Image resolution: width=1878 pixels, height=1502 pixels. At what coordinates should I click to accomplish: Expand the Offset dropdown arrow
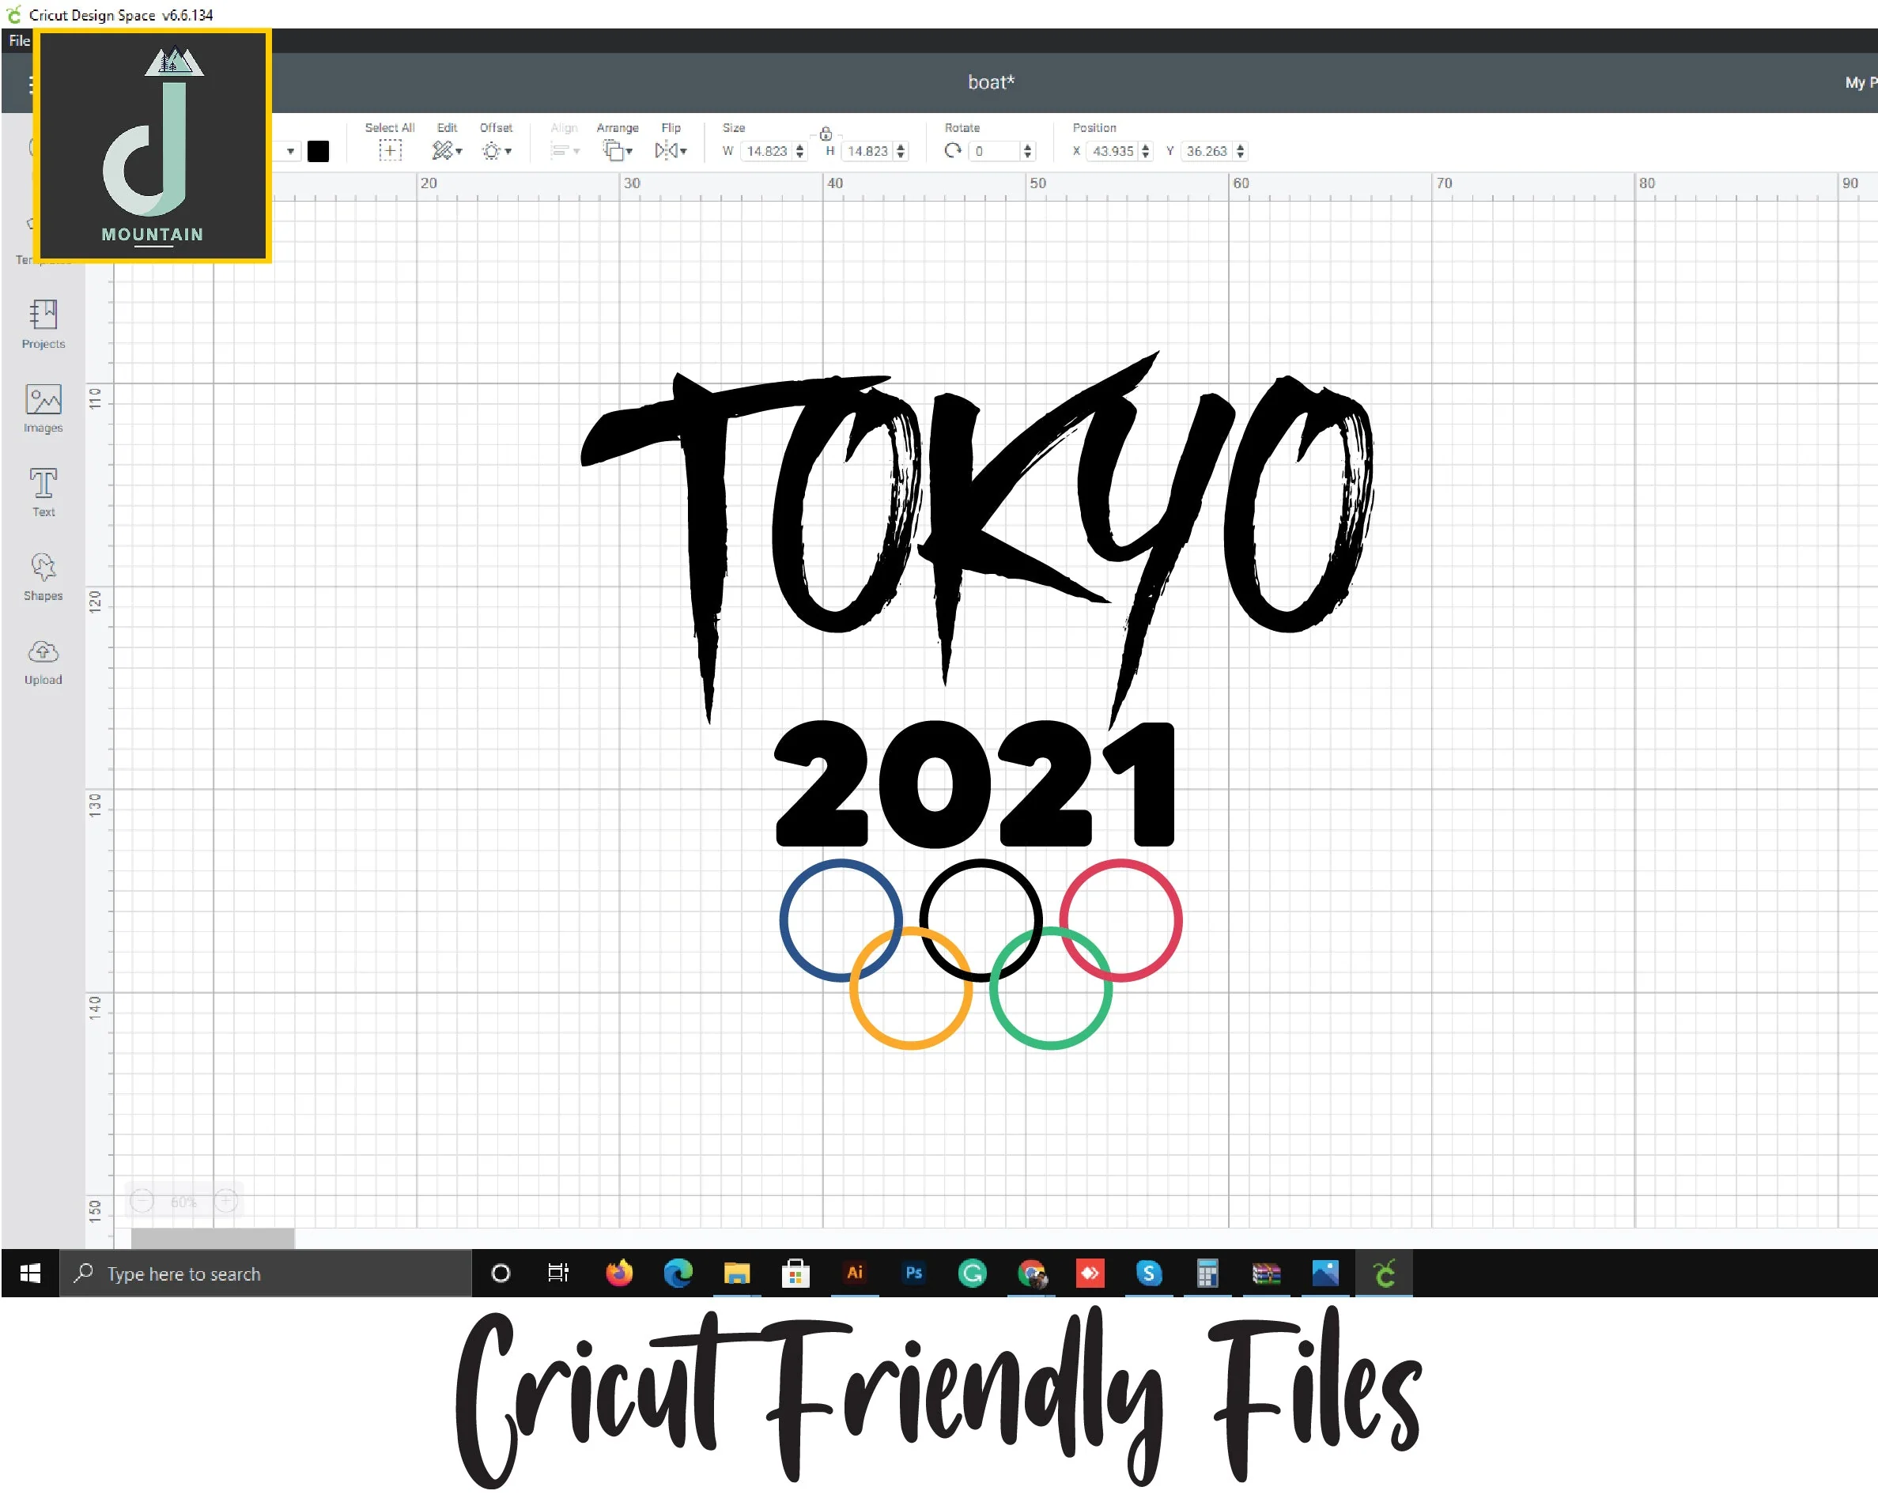pos(508,152)
